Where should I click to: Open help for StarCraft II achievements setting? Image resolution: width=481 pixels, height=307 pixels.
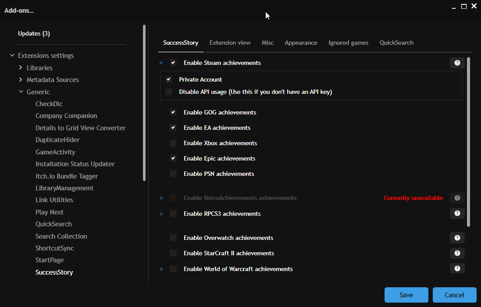[457, 253]
